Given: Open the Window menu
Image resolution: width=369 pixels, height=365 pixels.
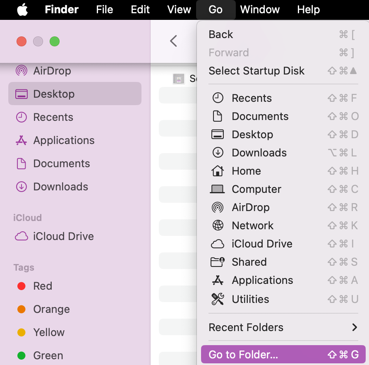Looking at the screenshot, I should point(260,10).
